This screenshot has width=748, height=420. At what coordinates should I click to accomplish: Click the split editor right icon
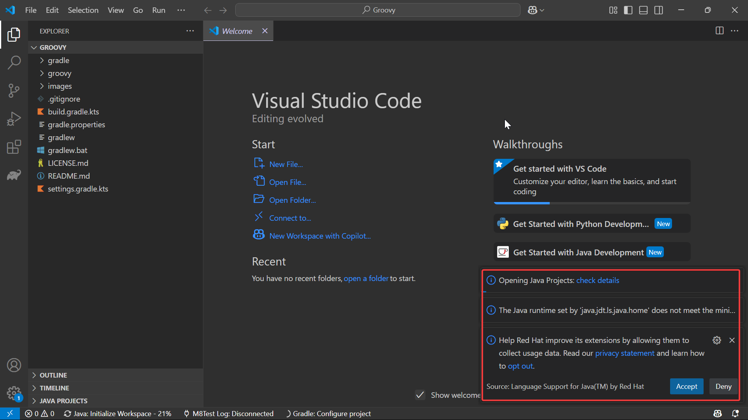pyautogui.click(x=719, y=31)
